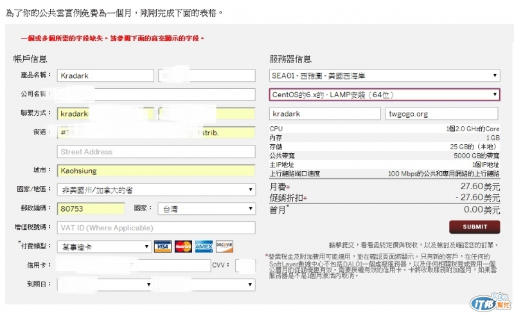Image resolution: width=514 pixels, height=316 pixels.
Task: Click the 1個IP地址 value
Action: [x=486, y=165]
